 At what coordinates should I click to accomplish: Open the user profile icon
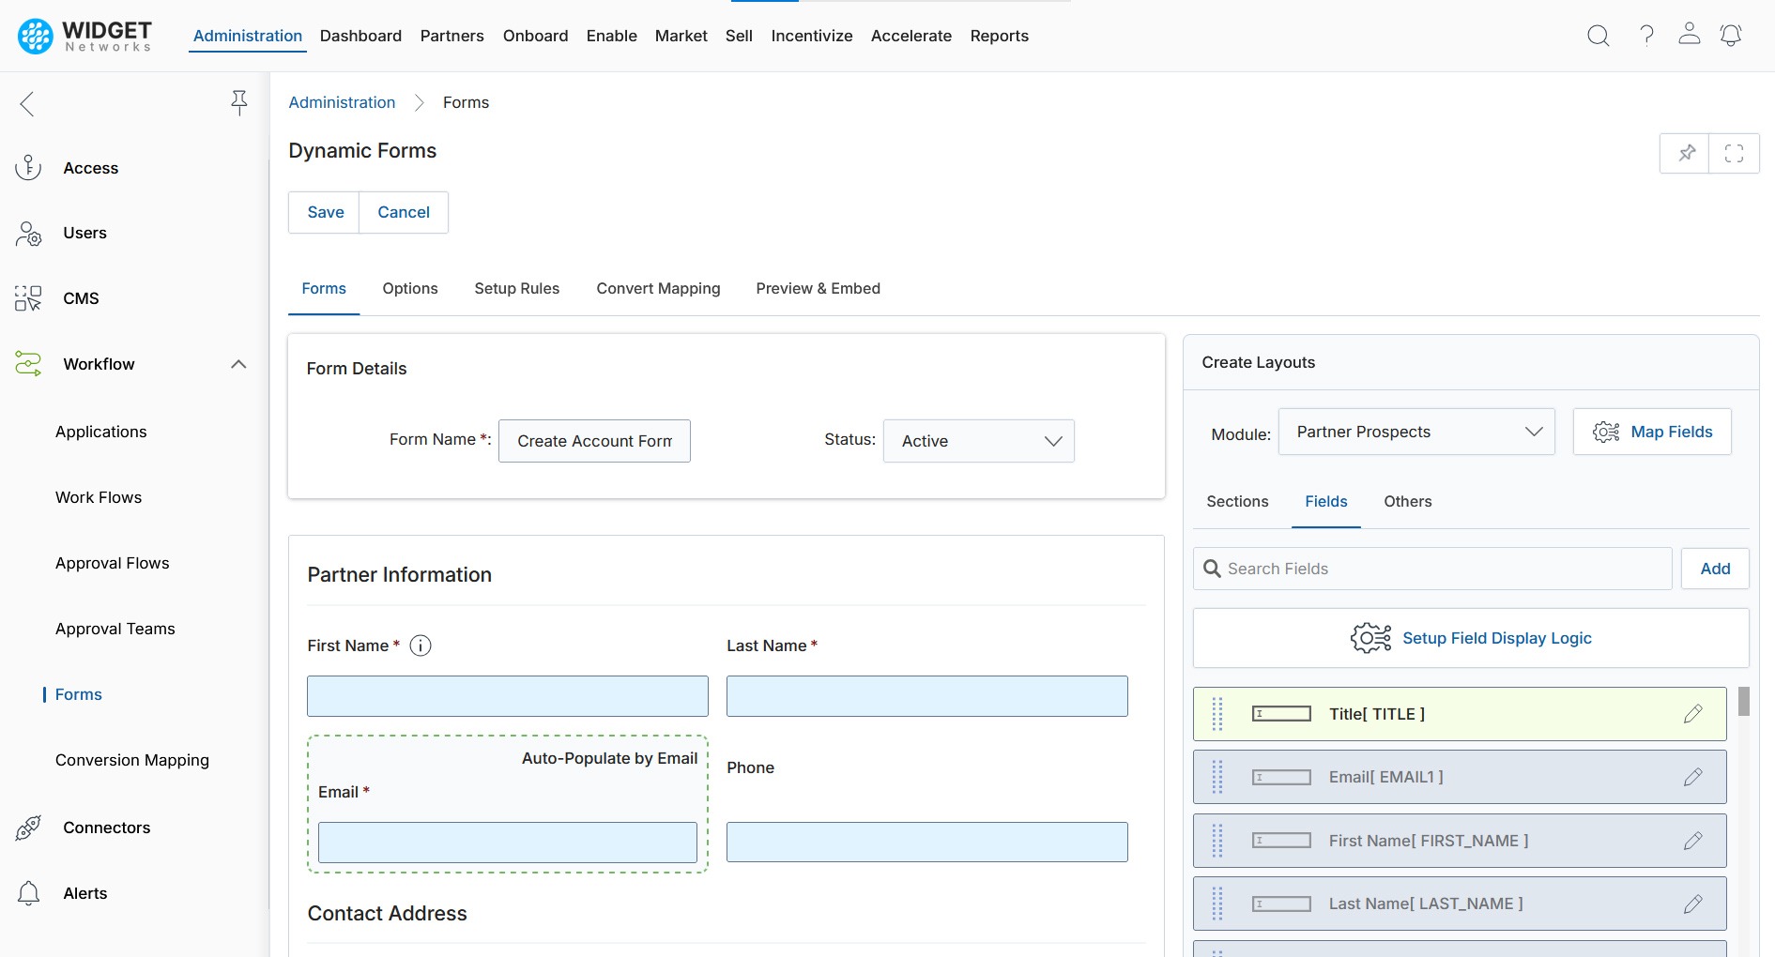[x=1690, y=34]
